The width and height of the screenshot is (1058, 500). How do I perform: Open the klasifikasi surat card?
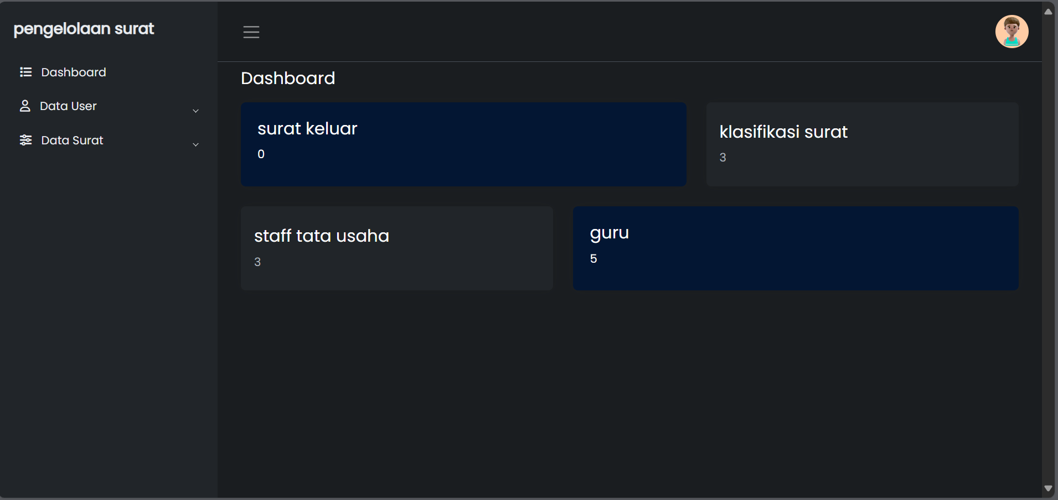862,144
